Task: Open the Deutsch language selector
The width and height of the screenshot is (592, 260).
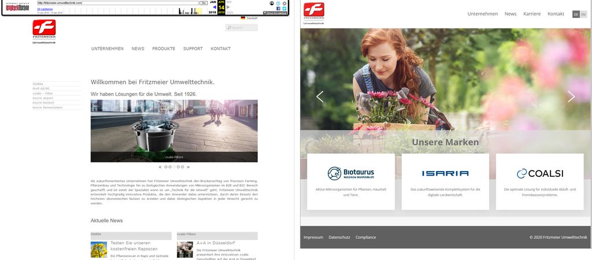Action: point(249,18)
